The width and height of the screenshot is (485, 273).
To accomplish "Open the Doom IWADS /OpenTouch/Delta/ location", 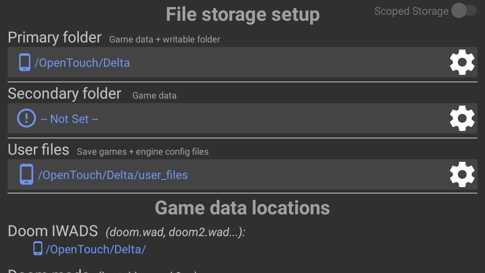I will click(95, 249).
